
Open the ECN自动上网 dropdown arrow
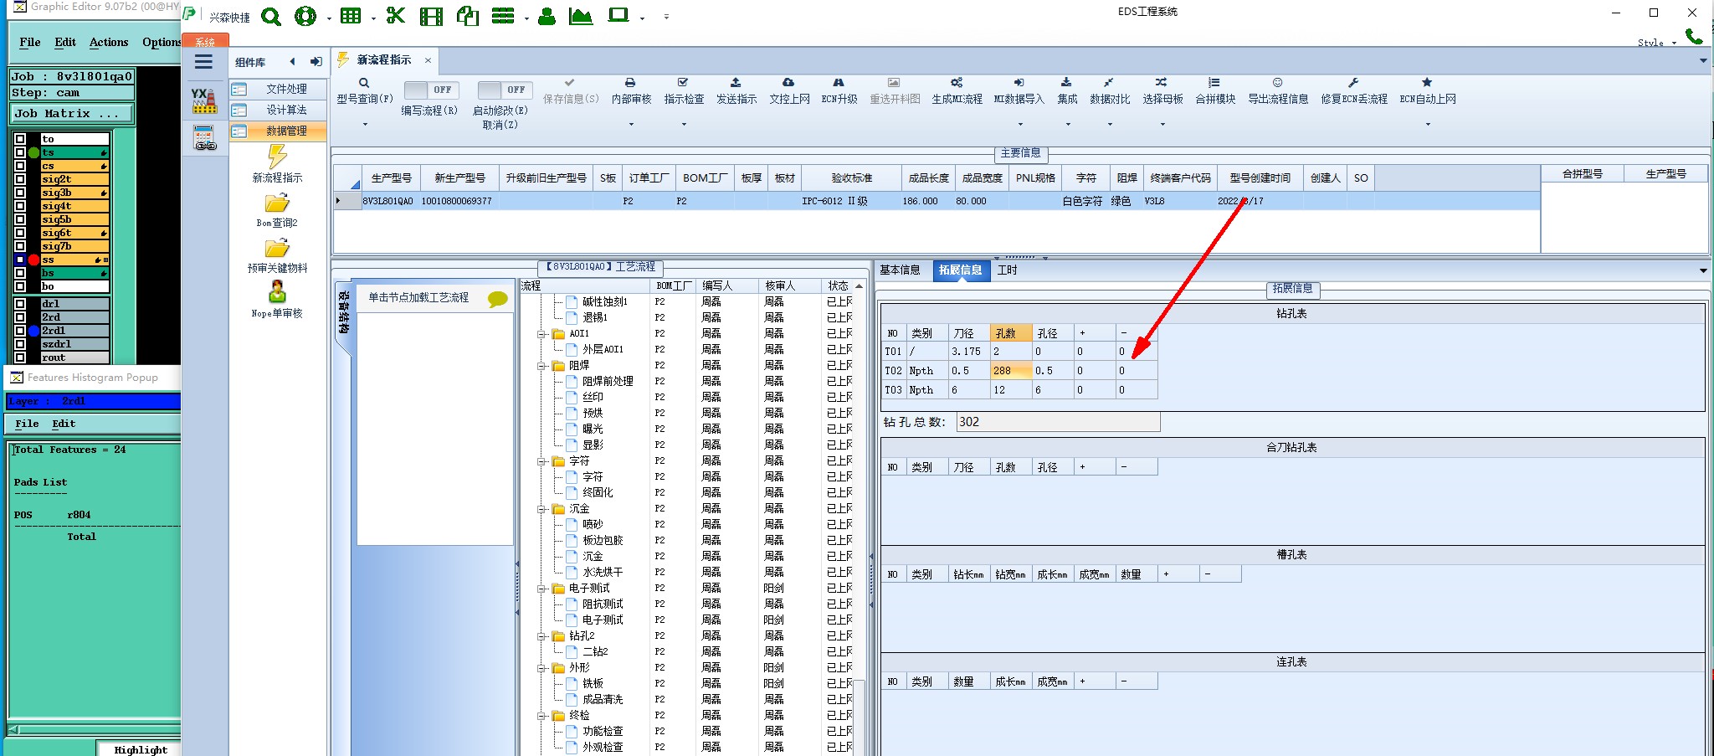click(1428, 125)
